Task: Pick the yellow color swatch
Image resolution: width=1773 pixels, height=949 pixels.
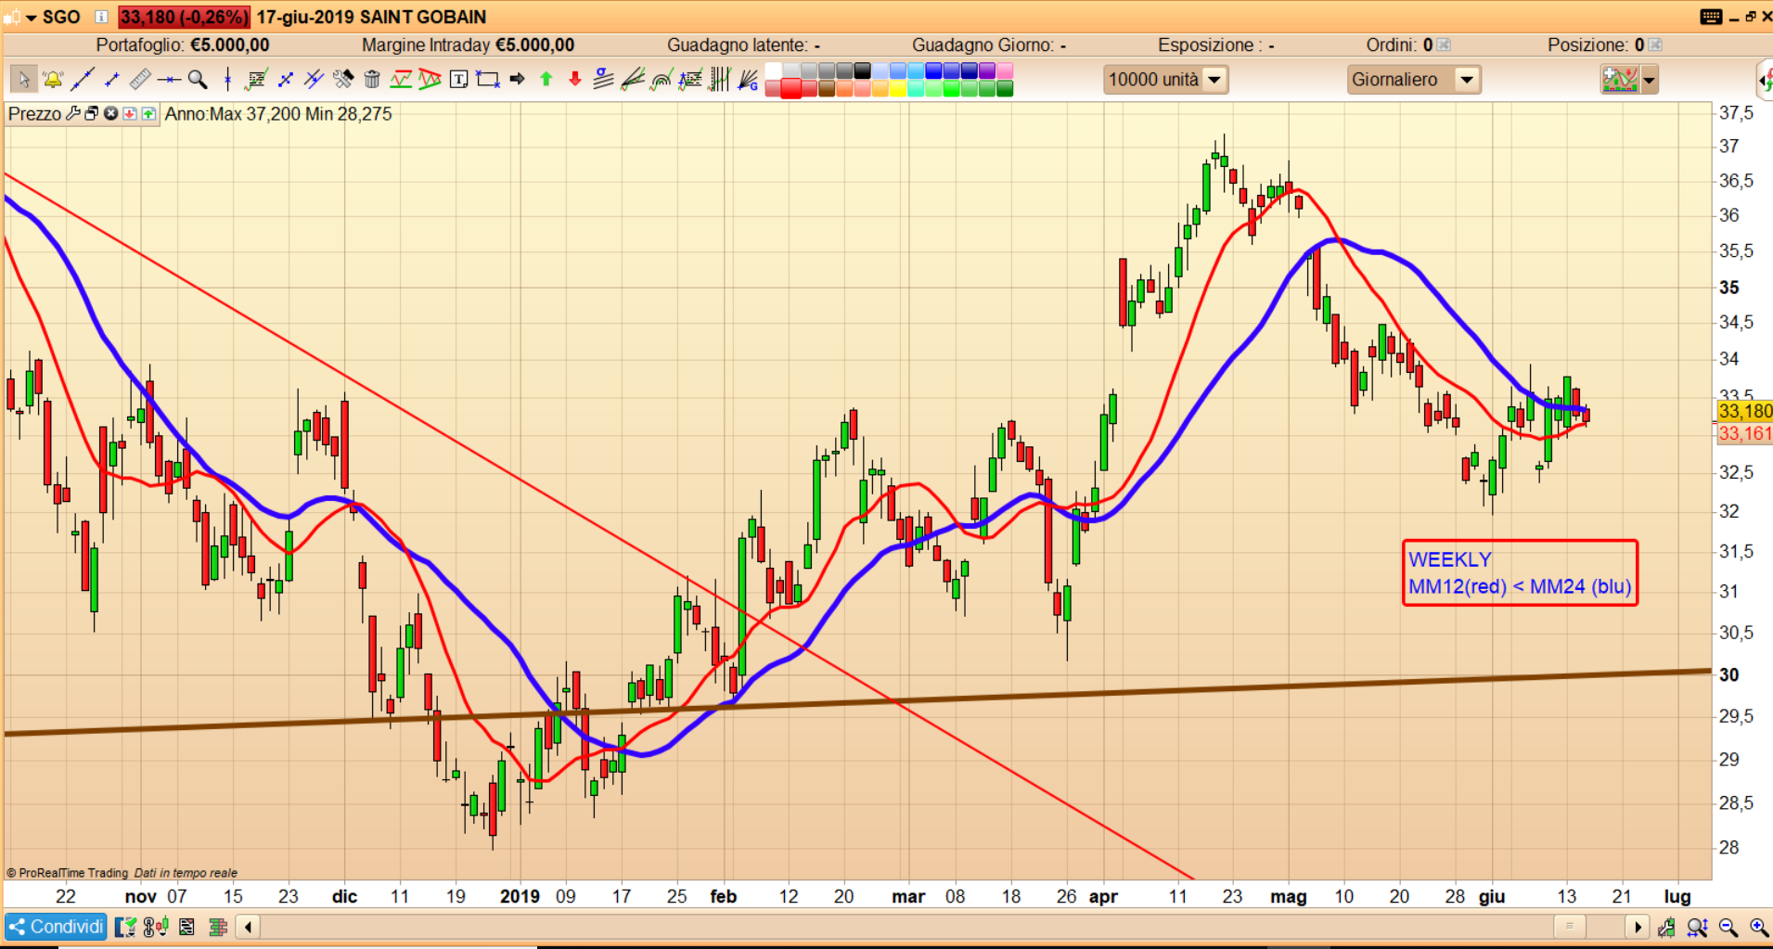Action: click(898, 89)
